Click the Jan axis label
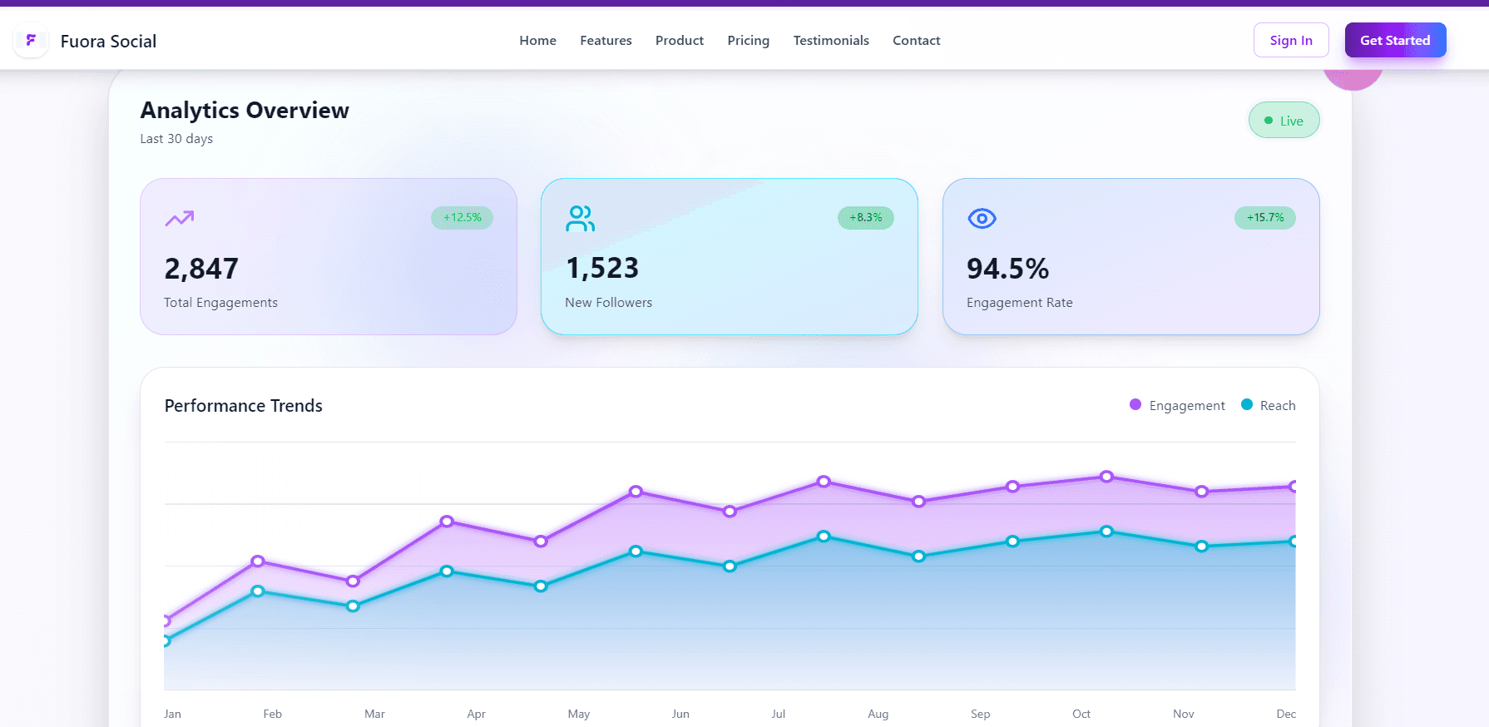Image resolution: width=1489 pixels, height=727 pixels. pos(172,714)
